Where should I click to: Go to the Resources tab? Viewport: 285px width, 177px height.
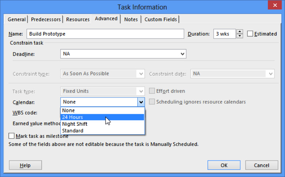coord(78,19)
